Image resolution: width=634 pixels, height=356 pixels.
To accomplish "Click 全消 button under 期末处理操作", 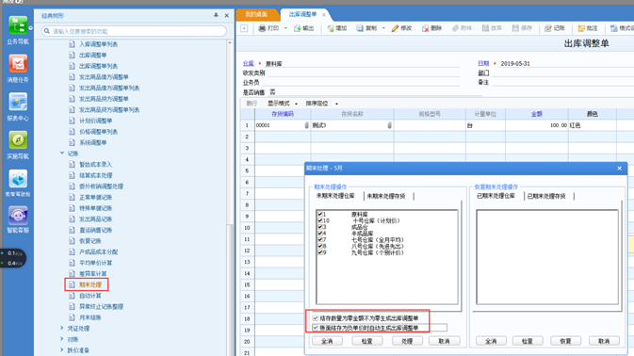I will point(327,341).
